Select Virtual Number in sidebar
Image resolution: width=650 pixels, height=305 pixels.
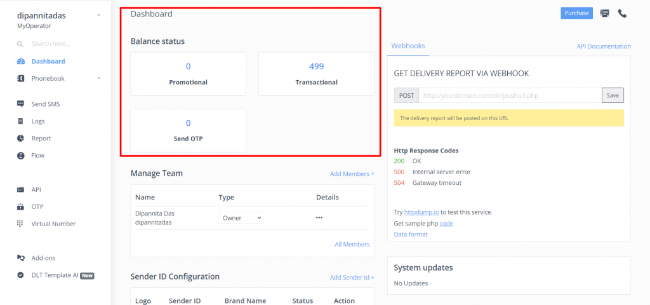53,224
